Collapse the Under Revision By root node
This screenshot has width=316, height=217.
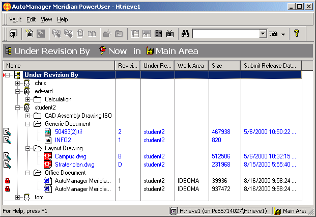pyautogui.click(x=8, y=75)
